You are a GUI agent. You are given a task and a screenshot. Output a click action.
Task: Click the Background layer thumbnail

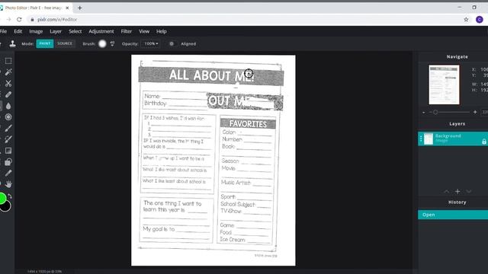tap(429, 139)
